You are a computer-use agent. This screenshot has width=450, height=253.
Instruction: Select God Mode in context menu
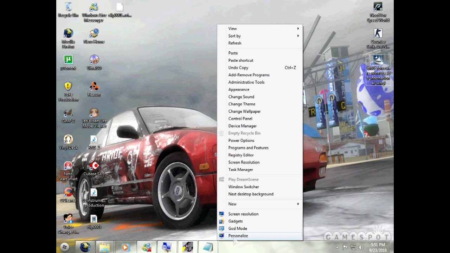click(x=260, y=228)
